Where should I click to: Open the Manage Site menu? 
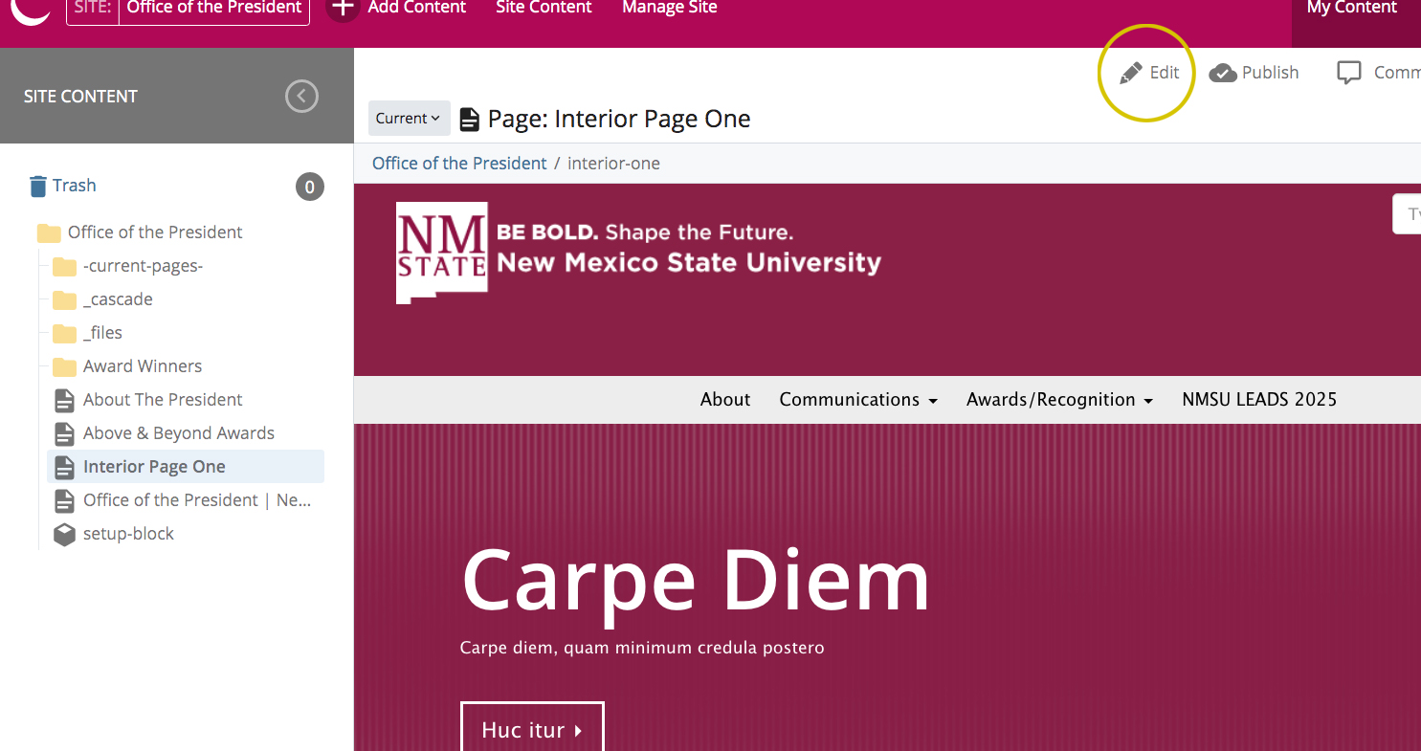pyautogui.click(x=669, y=9)
